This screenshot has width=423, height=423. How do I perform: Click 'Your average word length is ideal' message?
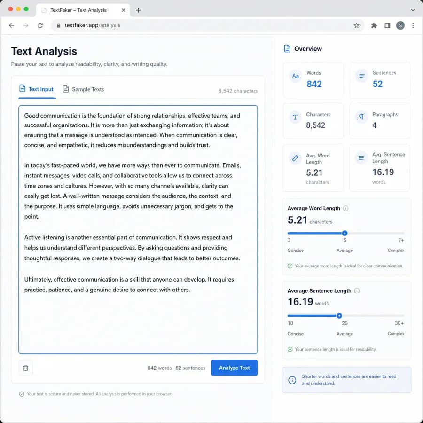coord(349,266)
